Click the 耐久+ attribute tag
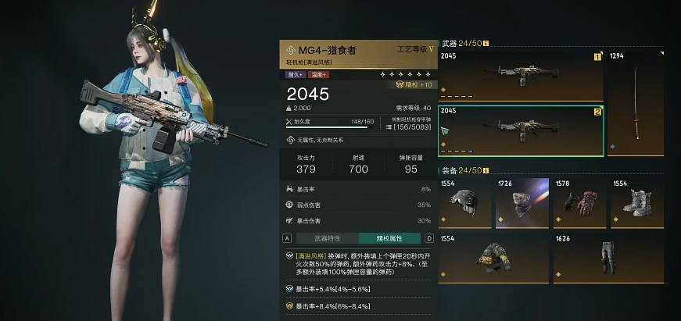The image size is (681, 321). point(296,75)
